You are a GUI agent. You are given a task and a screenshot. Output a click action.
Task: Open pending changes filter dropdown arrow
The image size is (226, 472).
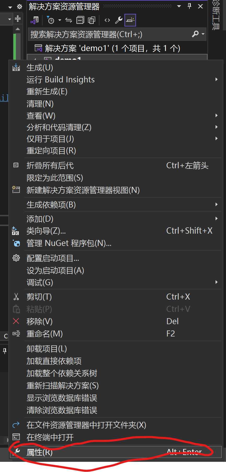pos(60,20)
